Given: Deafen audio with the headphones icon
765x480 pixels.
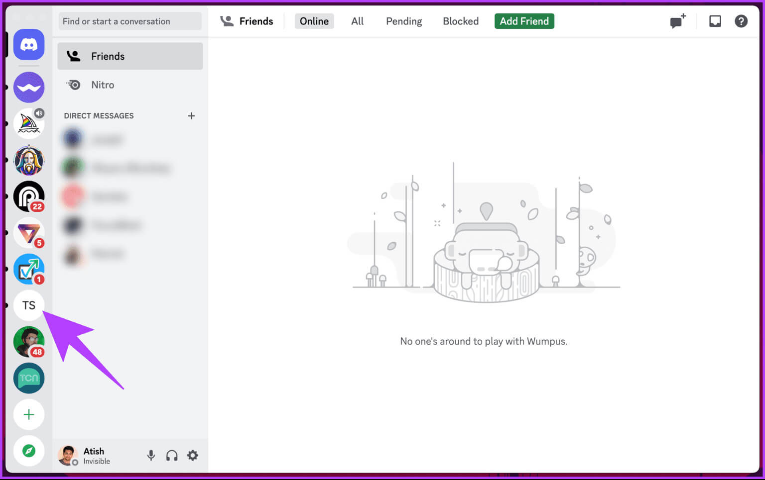Looking at the screenshot, I should (x=172, y=455).
